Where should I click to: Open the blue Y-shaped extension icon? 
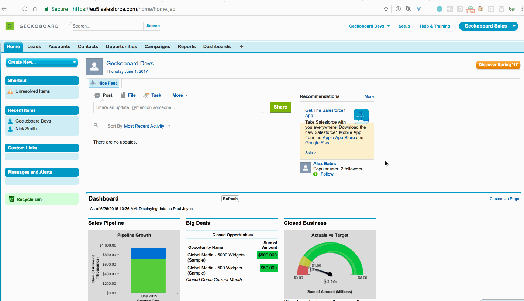click(x=419, y=9)
